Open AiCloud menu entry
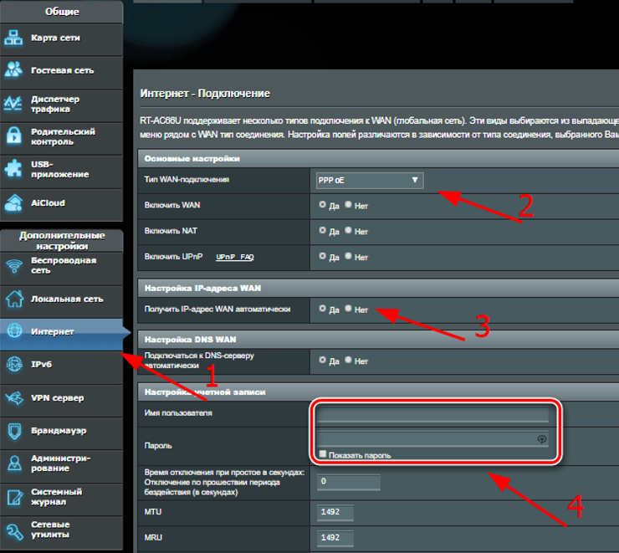This screenshot has width=619, height=553. (x=61, y=204)
